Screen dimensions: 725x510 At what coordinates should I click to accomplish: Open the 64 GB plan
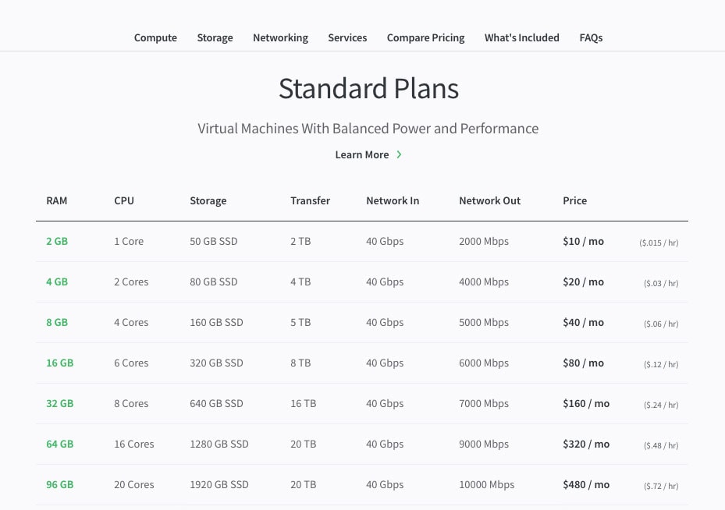click(x=59, y=444)
